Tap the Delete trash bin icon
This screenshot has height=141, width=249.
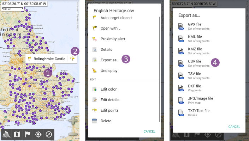coord(95,121)
